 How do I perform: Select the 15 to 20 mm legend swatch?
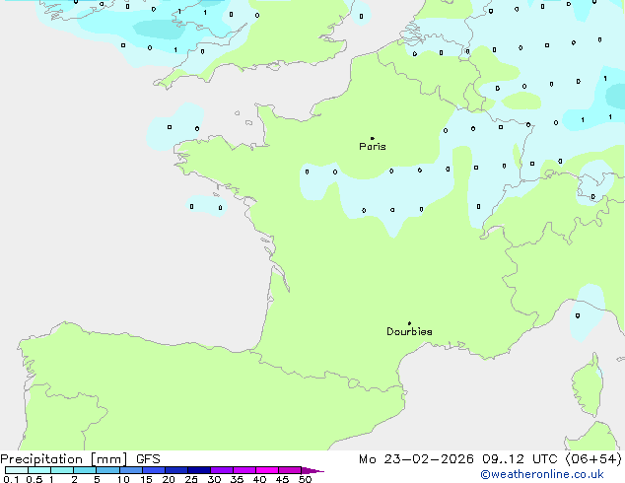(x=154, y=470)
